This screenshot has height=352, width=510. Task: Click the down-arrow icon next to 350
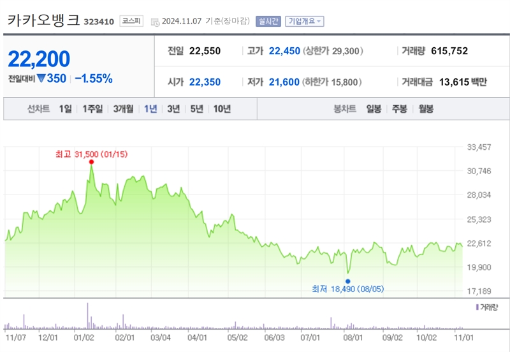(x=41, y=78)
